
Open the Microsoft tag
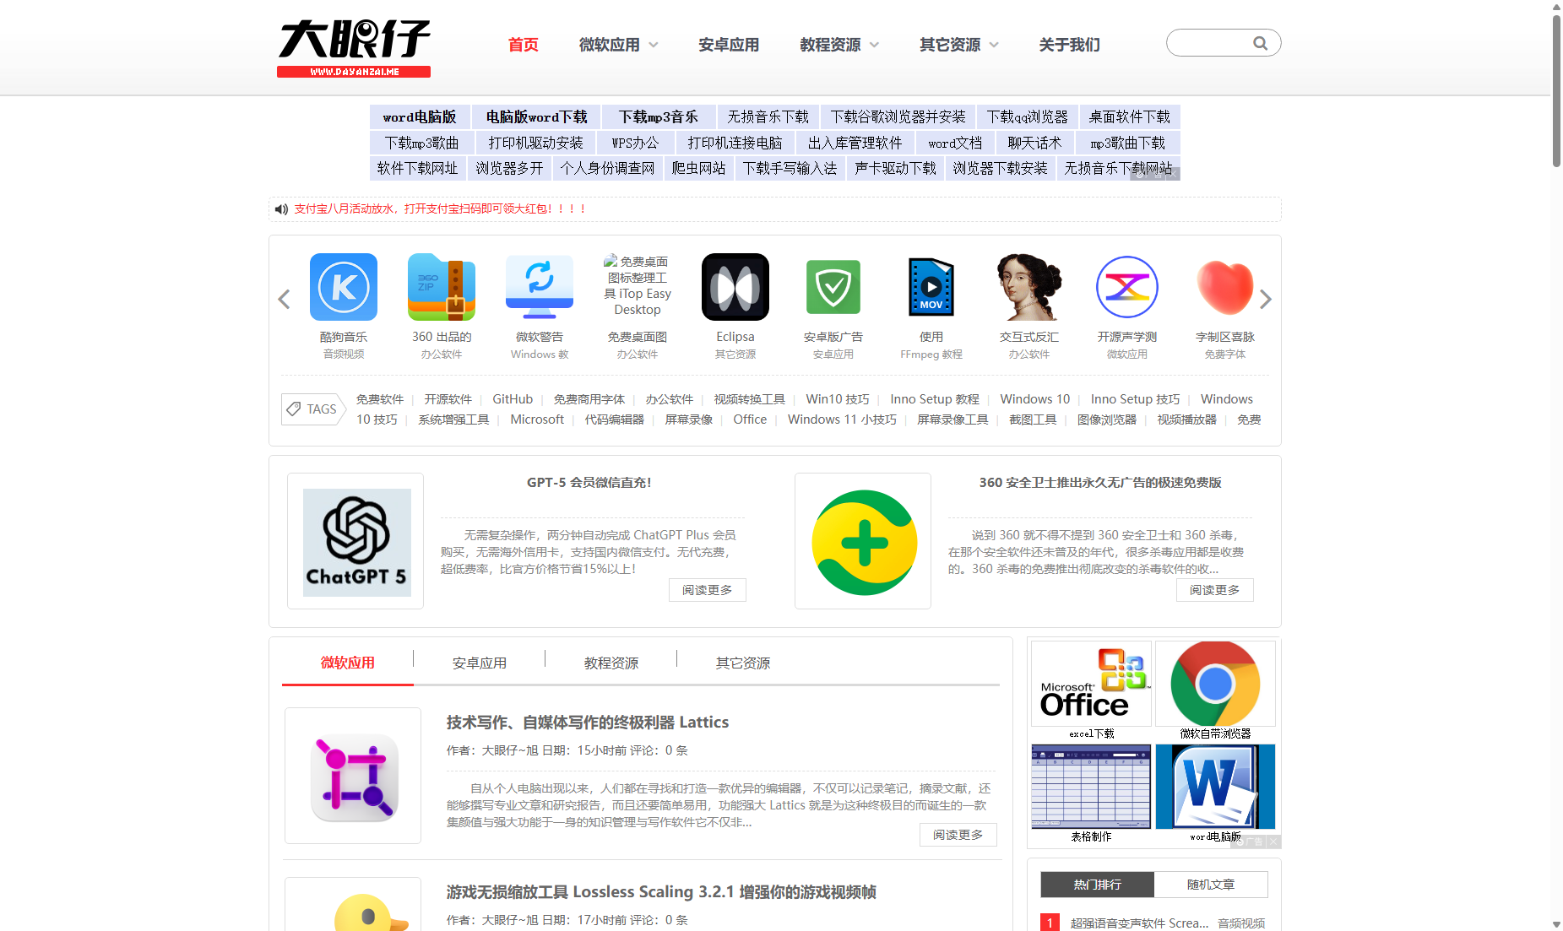coord(537,419)
